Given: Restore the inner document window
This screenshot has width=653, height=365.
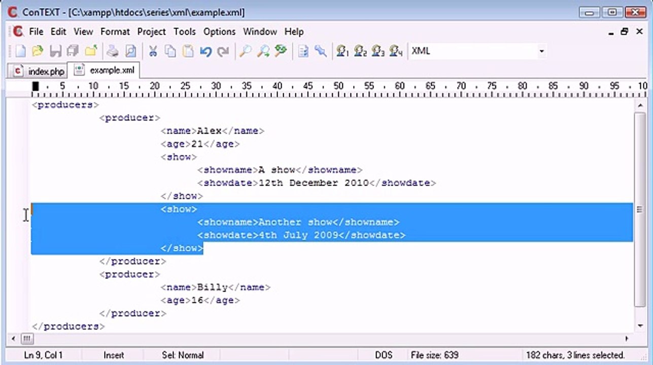Looking at the screenshot, I should (x=625, y=31).
